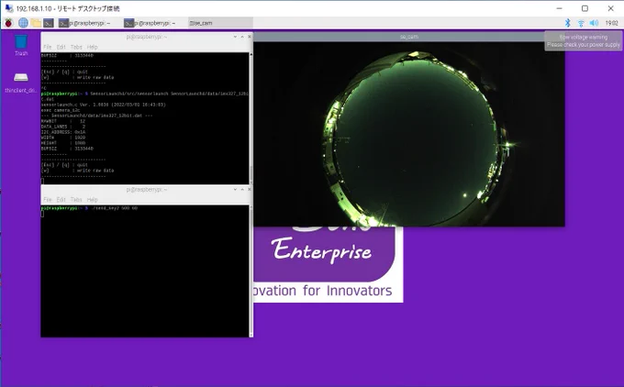Minimize the sensorlaunch terminal window
Image resolution: width=624 pixels, height=387 pixels.
pos(235,37)
